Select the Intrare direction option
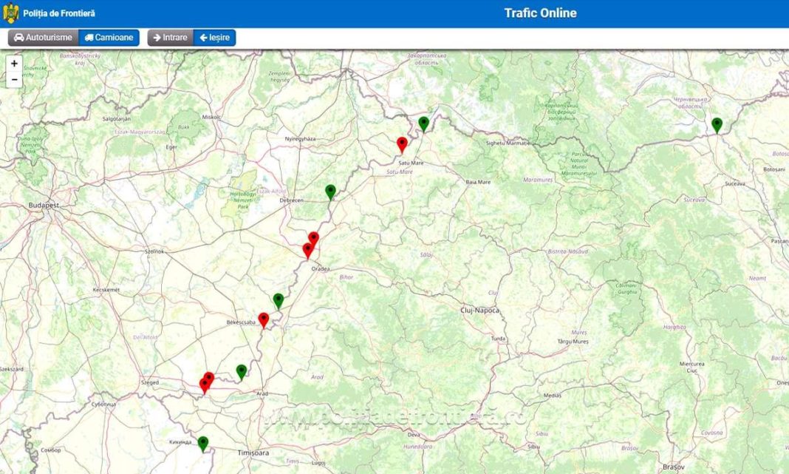 pyautogui.click(x=170, y=38)
